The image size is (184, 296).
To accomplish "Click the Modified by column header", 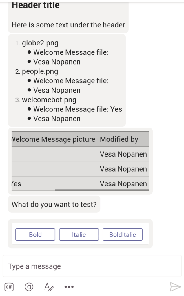I will (x=119, y=139).
